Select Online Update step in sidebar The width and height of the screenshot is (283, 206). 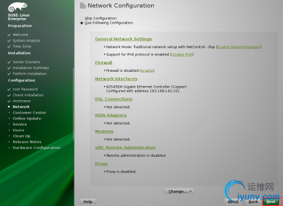tap(27, 118)
